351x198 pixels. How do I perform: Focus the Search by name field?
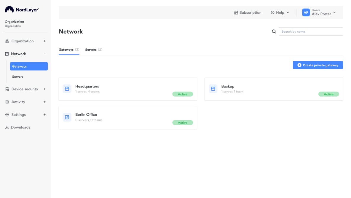(x=310, y=31)
